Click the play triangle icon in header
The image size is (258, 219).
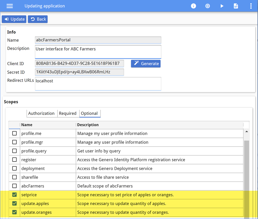click(222, 6)
